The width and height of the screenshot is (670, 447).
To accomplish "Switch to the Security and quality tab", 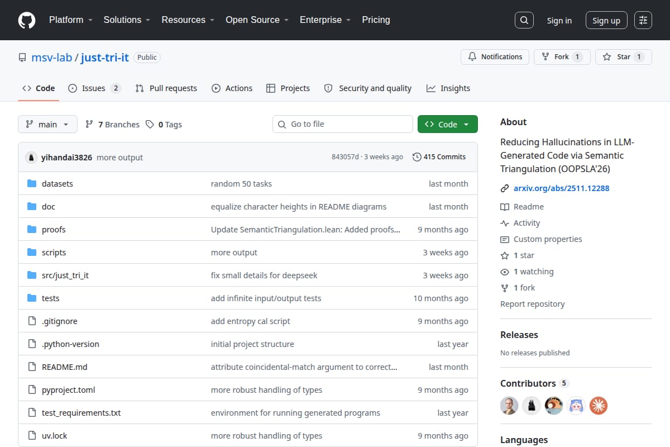I will pos(367,88).
